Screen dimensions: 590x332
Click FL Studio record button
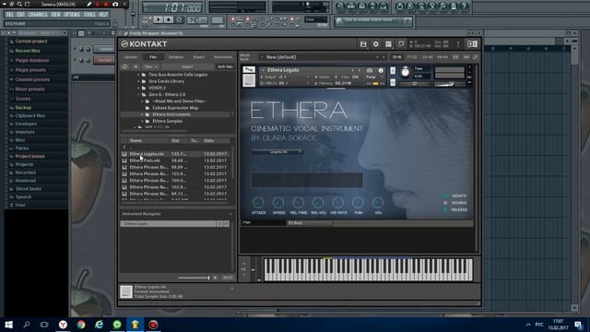(x=179, y=19)
